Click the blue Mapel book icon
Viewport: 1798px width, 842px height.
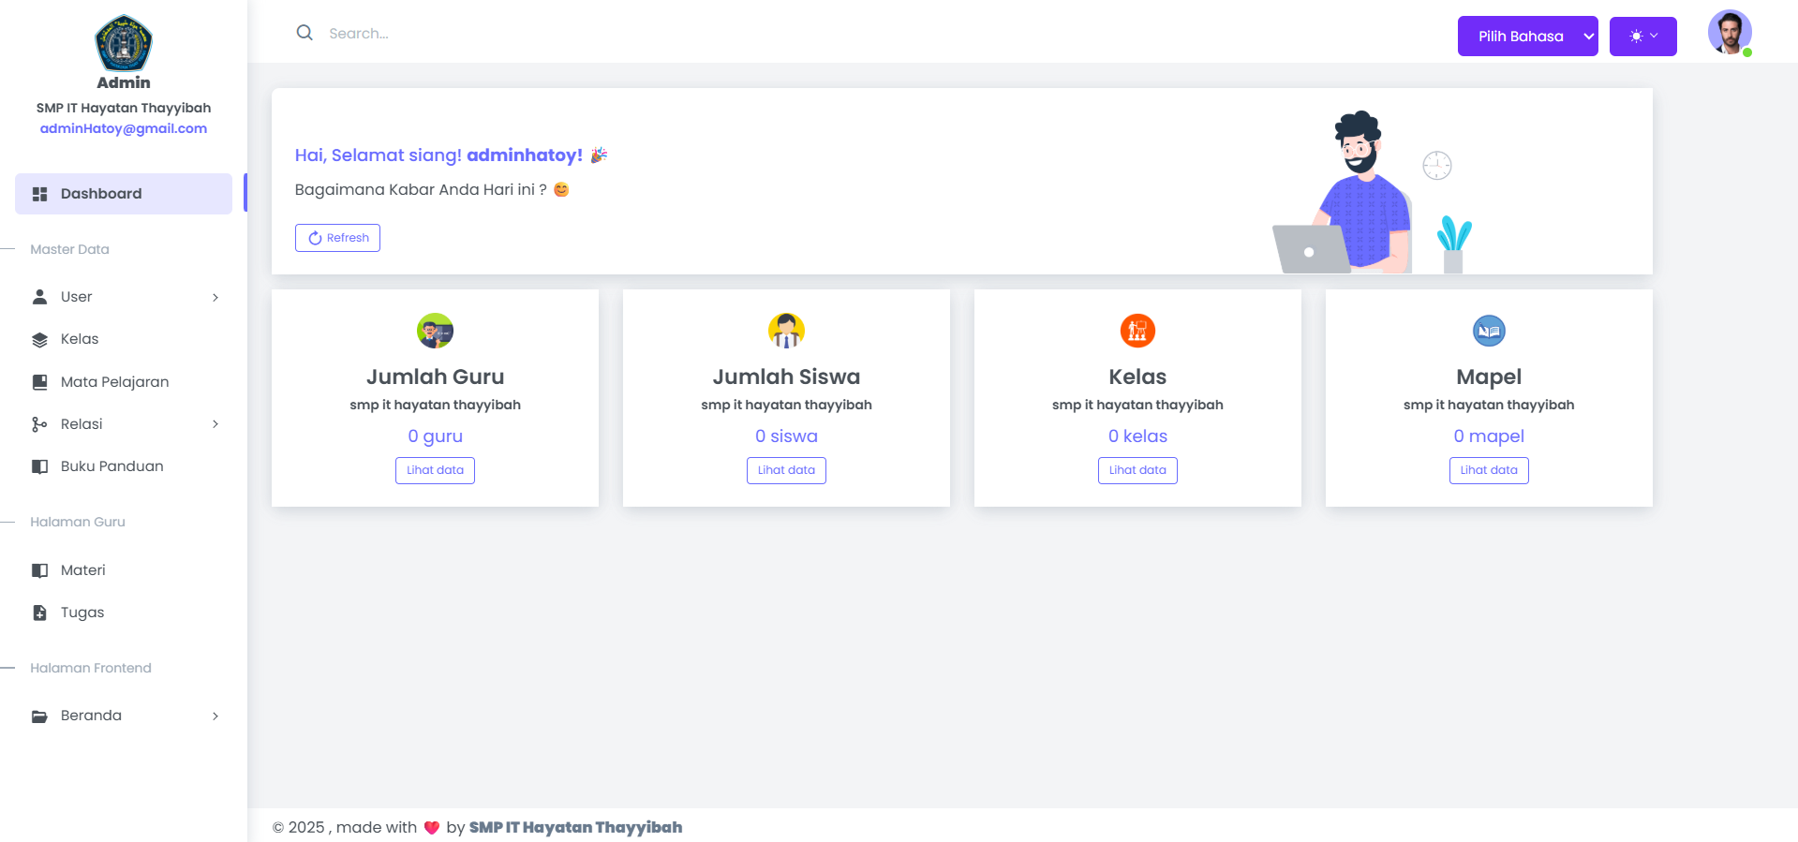(x=1489, y=331)
